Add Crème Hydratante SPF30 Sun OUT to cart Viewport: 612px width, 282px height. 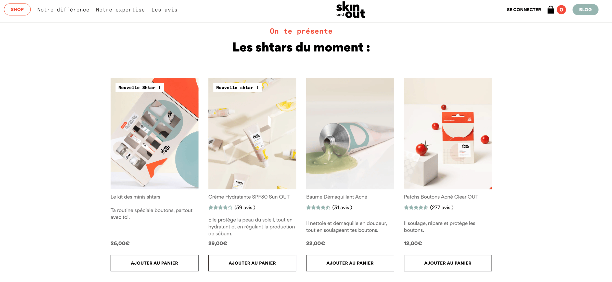[x=252, y=263]
